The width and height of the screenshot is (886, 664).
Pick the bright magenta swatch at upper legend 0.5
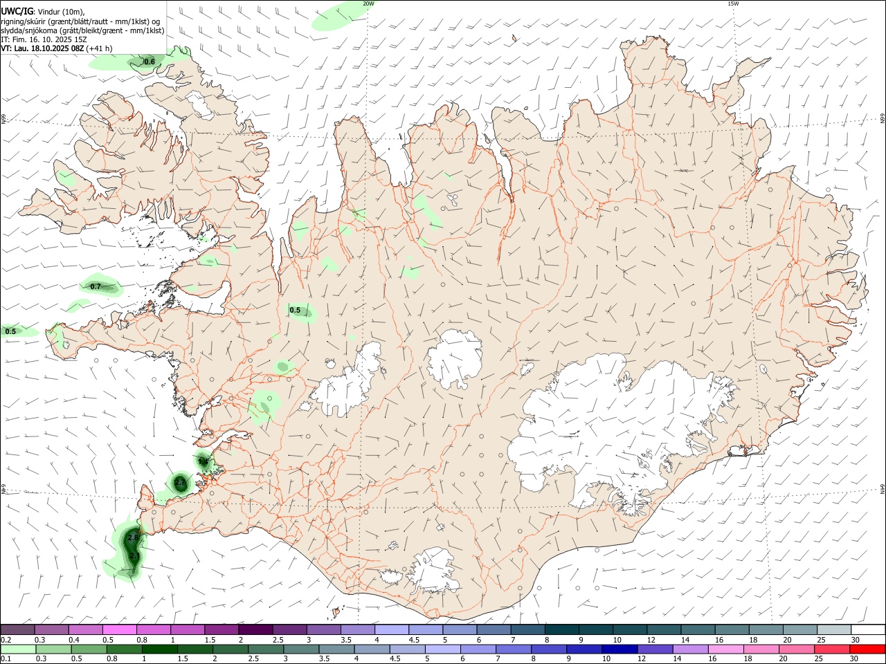pos(119,629)
